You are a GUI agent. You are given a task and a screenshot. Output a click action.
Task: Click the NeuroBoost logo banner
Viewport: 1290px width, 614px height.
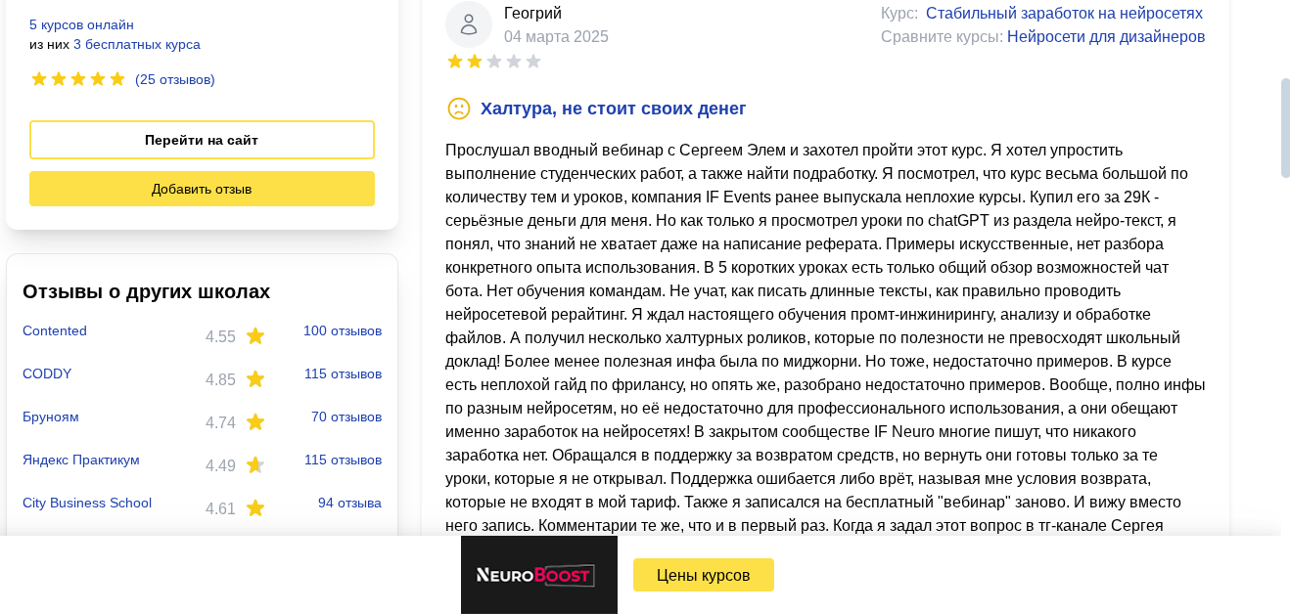click(x=539, y=575)
